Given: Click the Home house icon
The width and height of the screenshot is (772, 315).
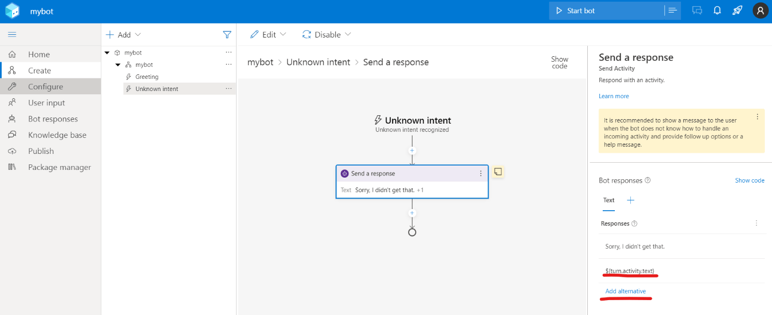Looking at the screenshot, I should (x=12, y=54).
